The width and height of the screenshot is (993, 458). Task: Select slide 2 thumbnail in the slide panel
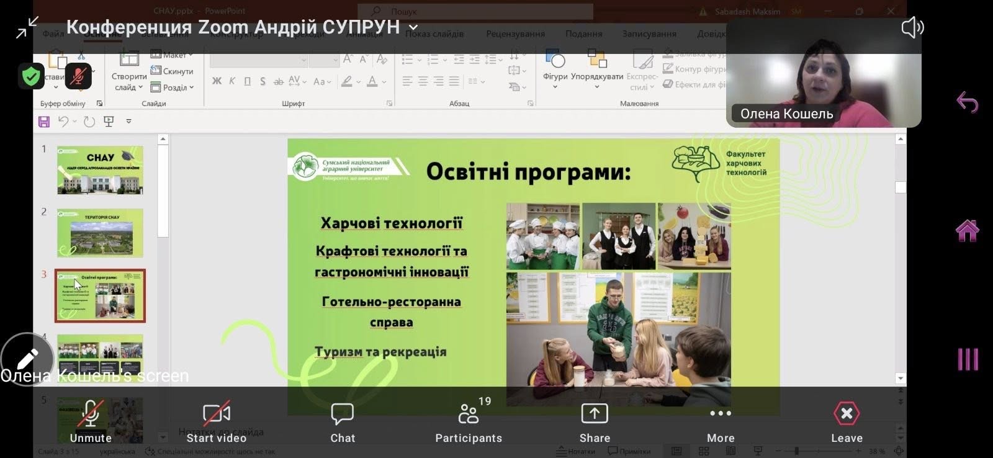point(100,233)
